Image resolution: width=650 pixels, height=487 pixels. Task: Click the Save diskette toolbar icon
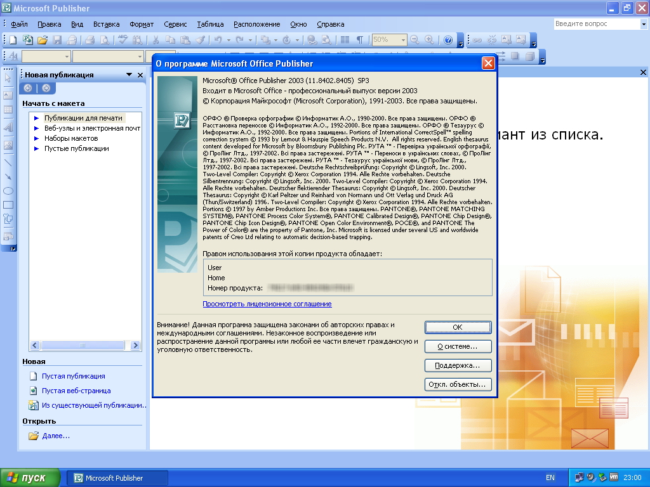[x=57, y=40]
